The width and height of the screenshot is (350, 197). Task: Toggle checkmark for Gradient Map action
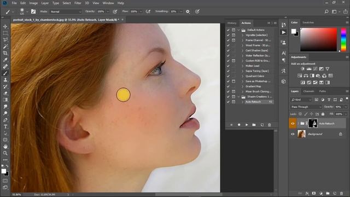point(228,86)
